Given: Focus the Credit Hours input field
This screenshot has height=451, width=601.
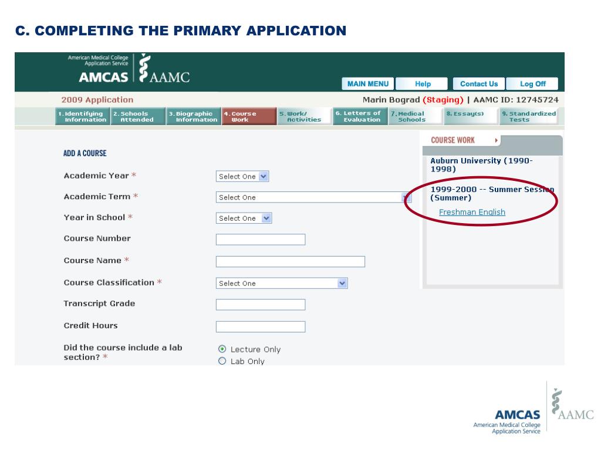Looking at the screenshot, I should (261, 327).
